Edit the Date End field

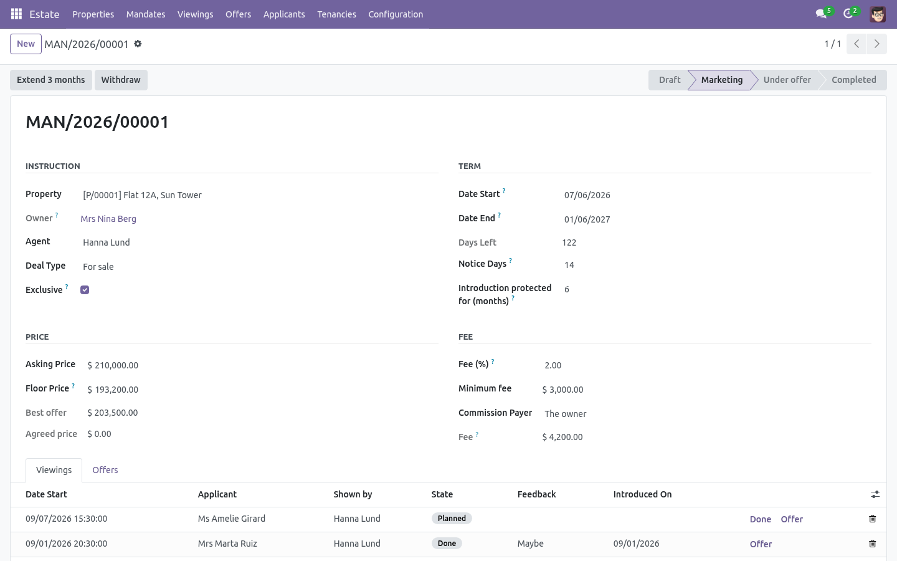716,219
